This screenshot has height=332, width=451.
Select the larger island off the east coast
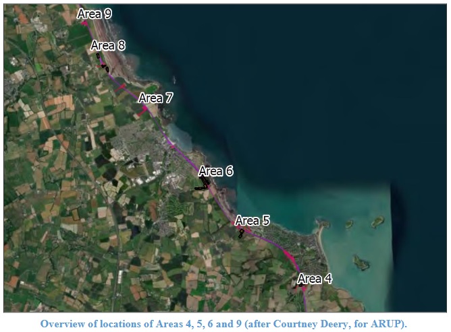pos(377,222)
